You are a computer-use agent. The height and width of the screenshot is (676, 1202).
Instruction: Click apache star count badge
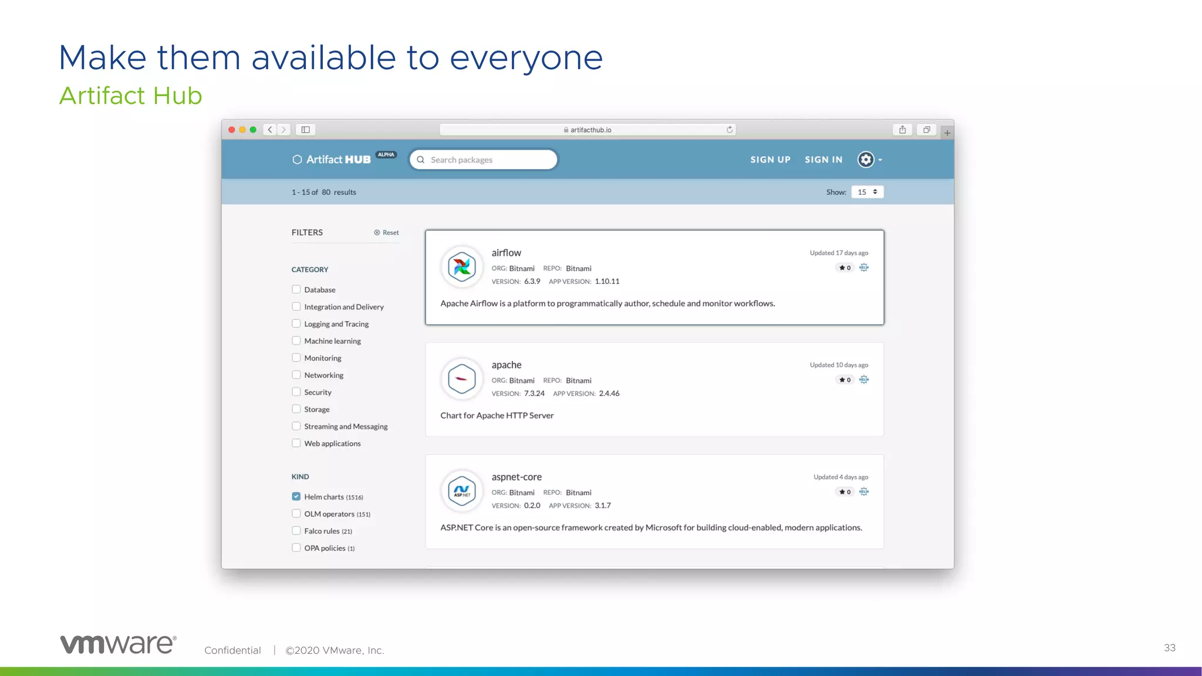[845, 380]
